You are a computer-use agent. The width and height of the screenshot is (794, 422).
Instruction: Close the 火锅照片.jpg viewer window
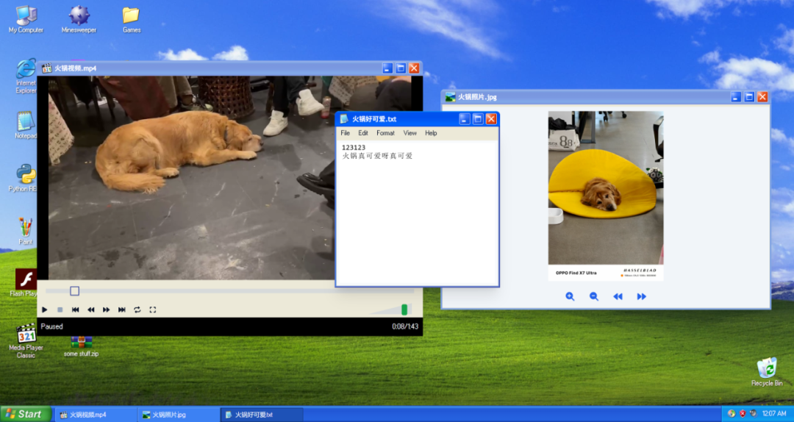762,97
